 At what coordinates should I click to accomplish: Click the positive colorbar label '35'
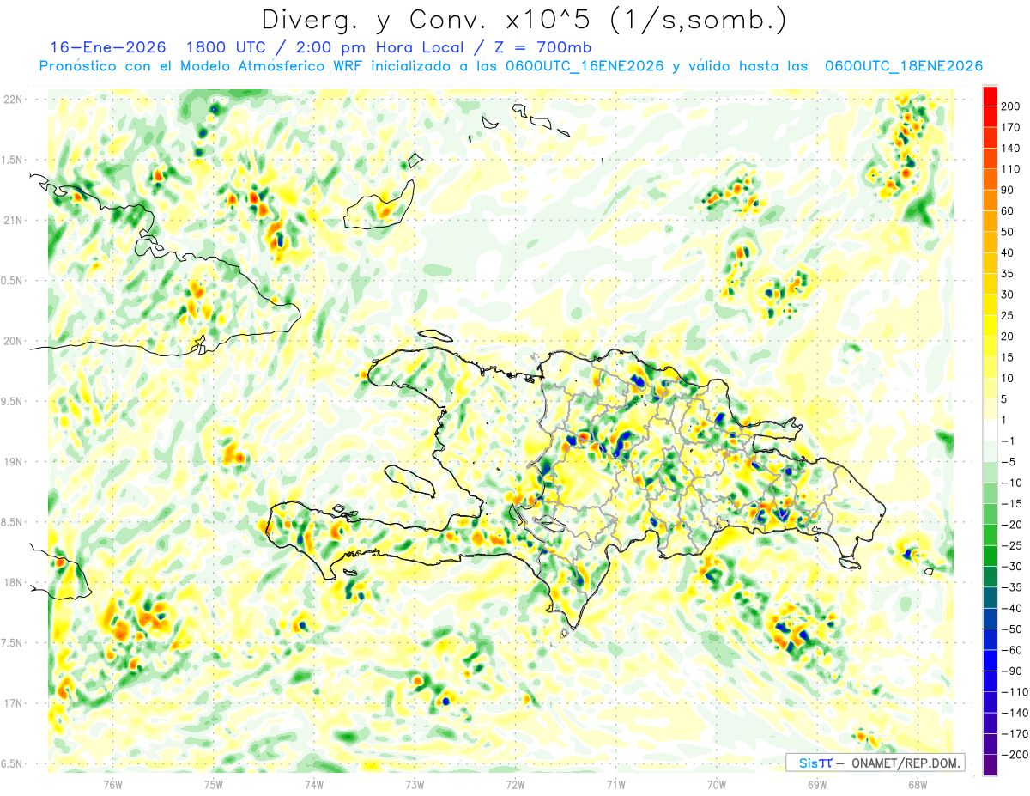point(1008,274)
